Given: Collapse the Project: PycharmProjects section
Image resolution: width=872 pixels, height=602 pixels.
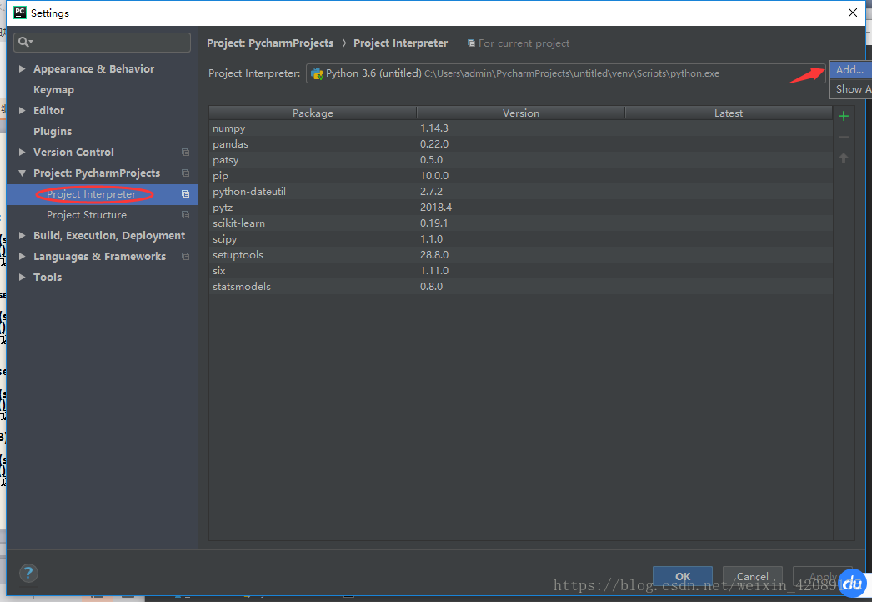Looking at the screenshot, I should coord(22,173).
